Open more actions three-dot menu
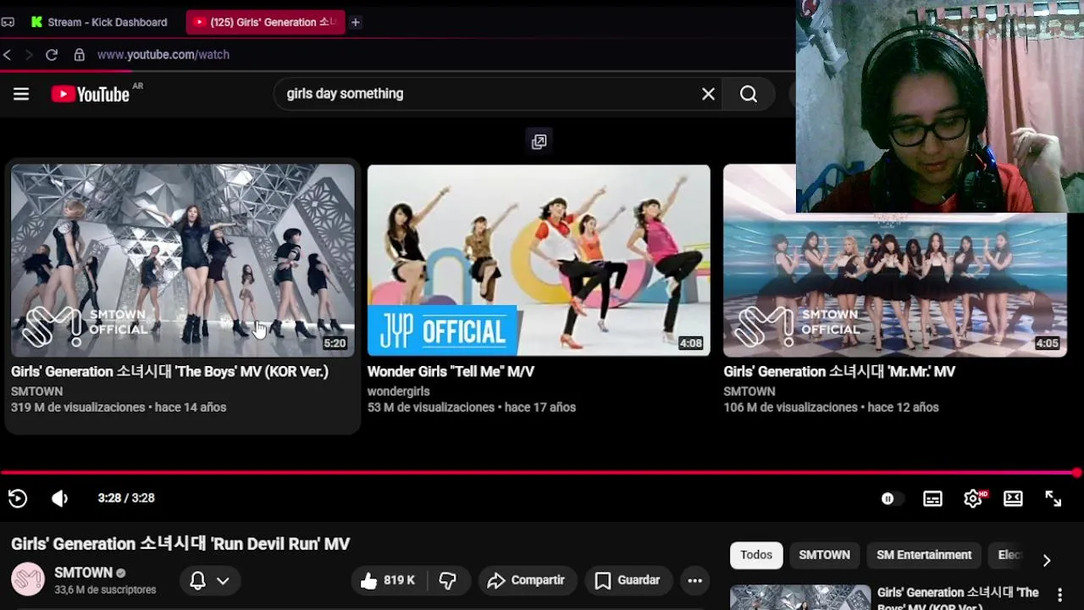The width and height of the screenshot is (1084, 610). pos(694,580)
